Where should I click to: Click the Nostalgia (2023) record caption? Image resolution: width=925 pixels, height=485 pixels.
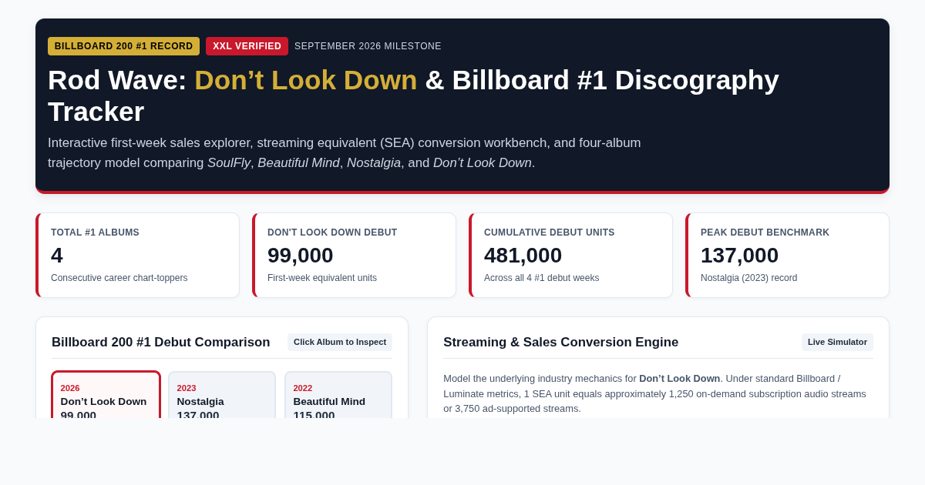[x=748, y=278]
